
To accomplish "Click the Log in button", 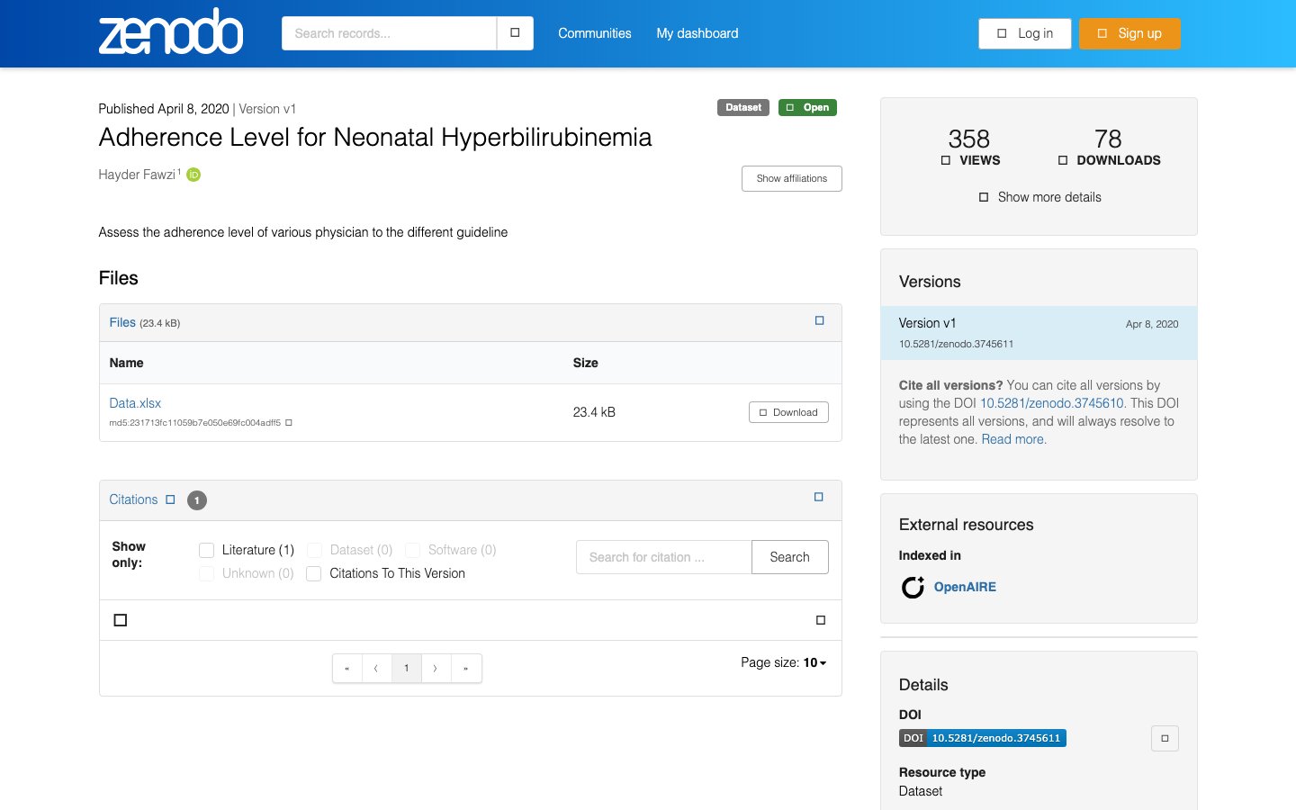I will 1025,33.
